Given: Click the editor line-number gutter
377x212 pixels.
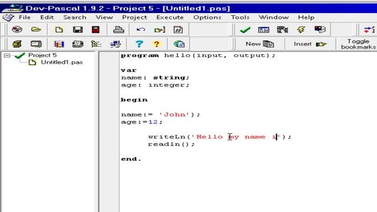Looking at the screenshot, I should coord(109,132).
